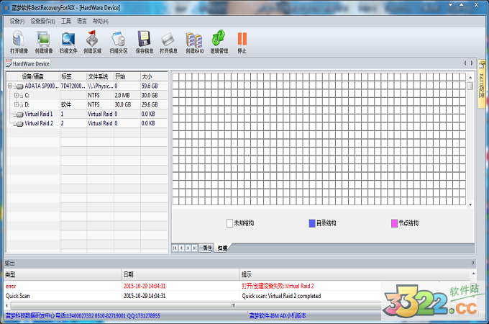489x324 pixels.
Task: Click the 日期 column header in output panel
Action: click(128, 274)
